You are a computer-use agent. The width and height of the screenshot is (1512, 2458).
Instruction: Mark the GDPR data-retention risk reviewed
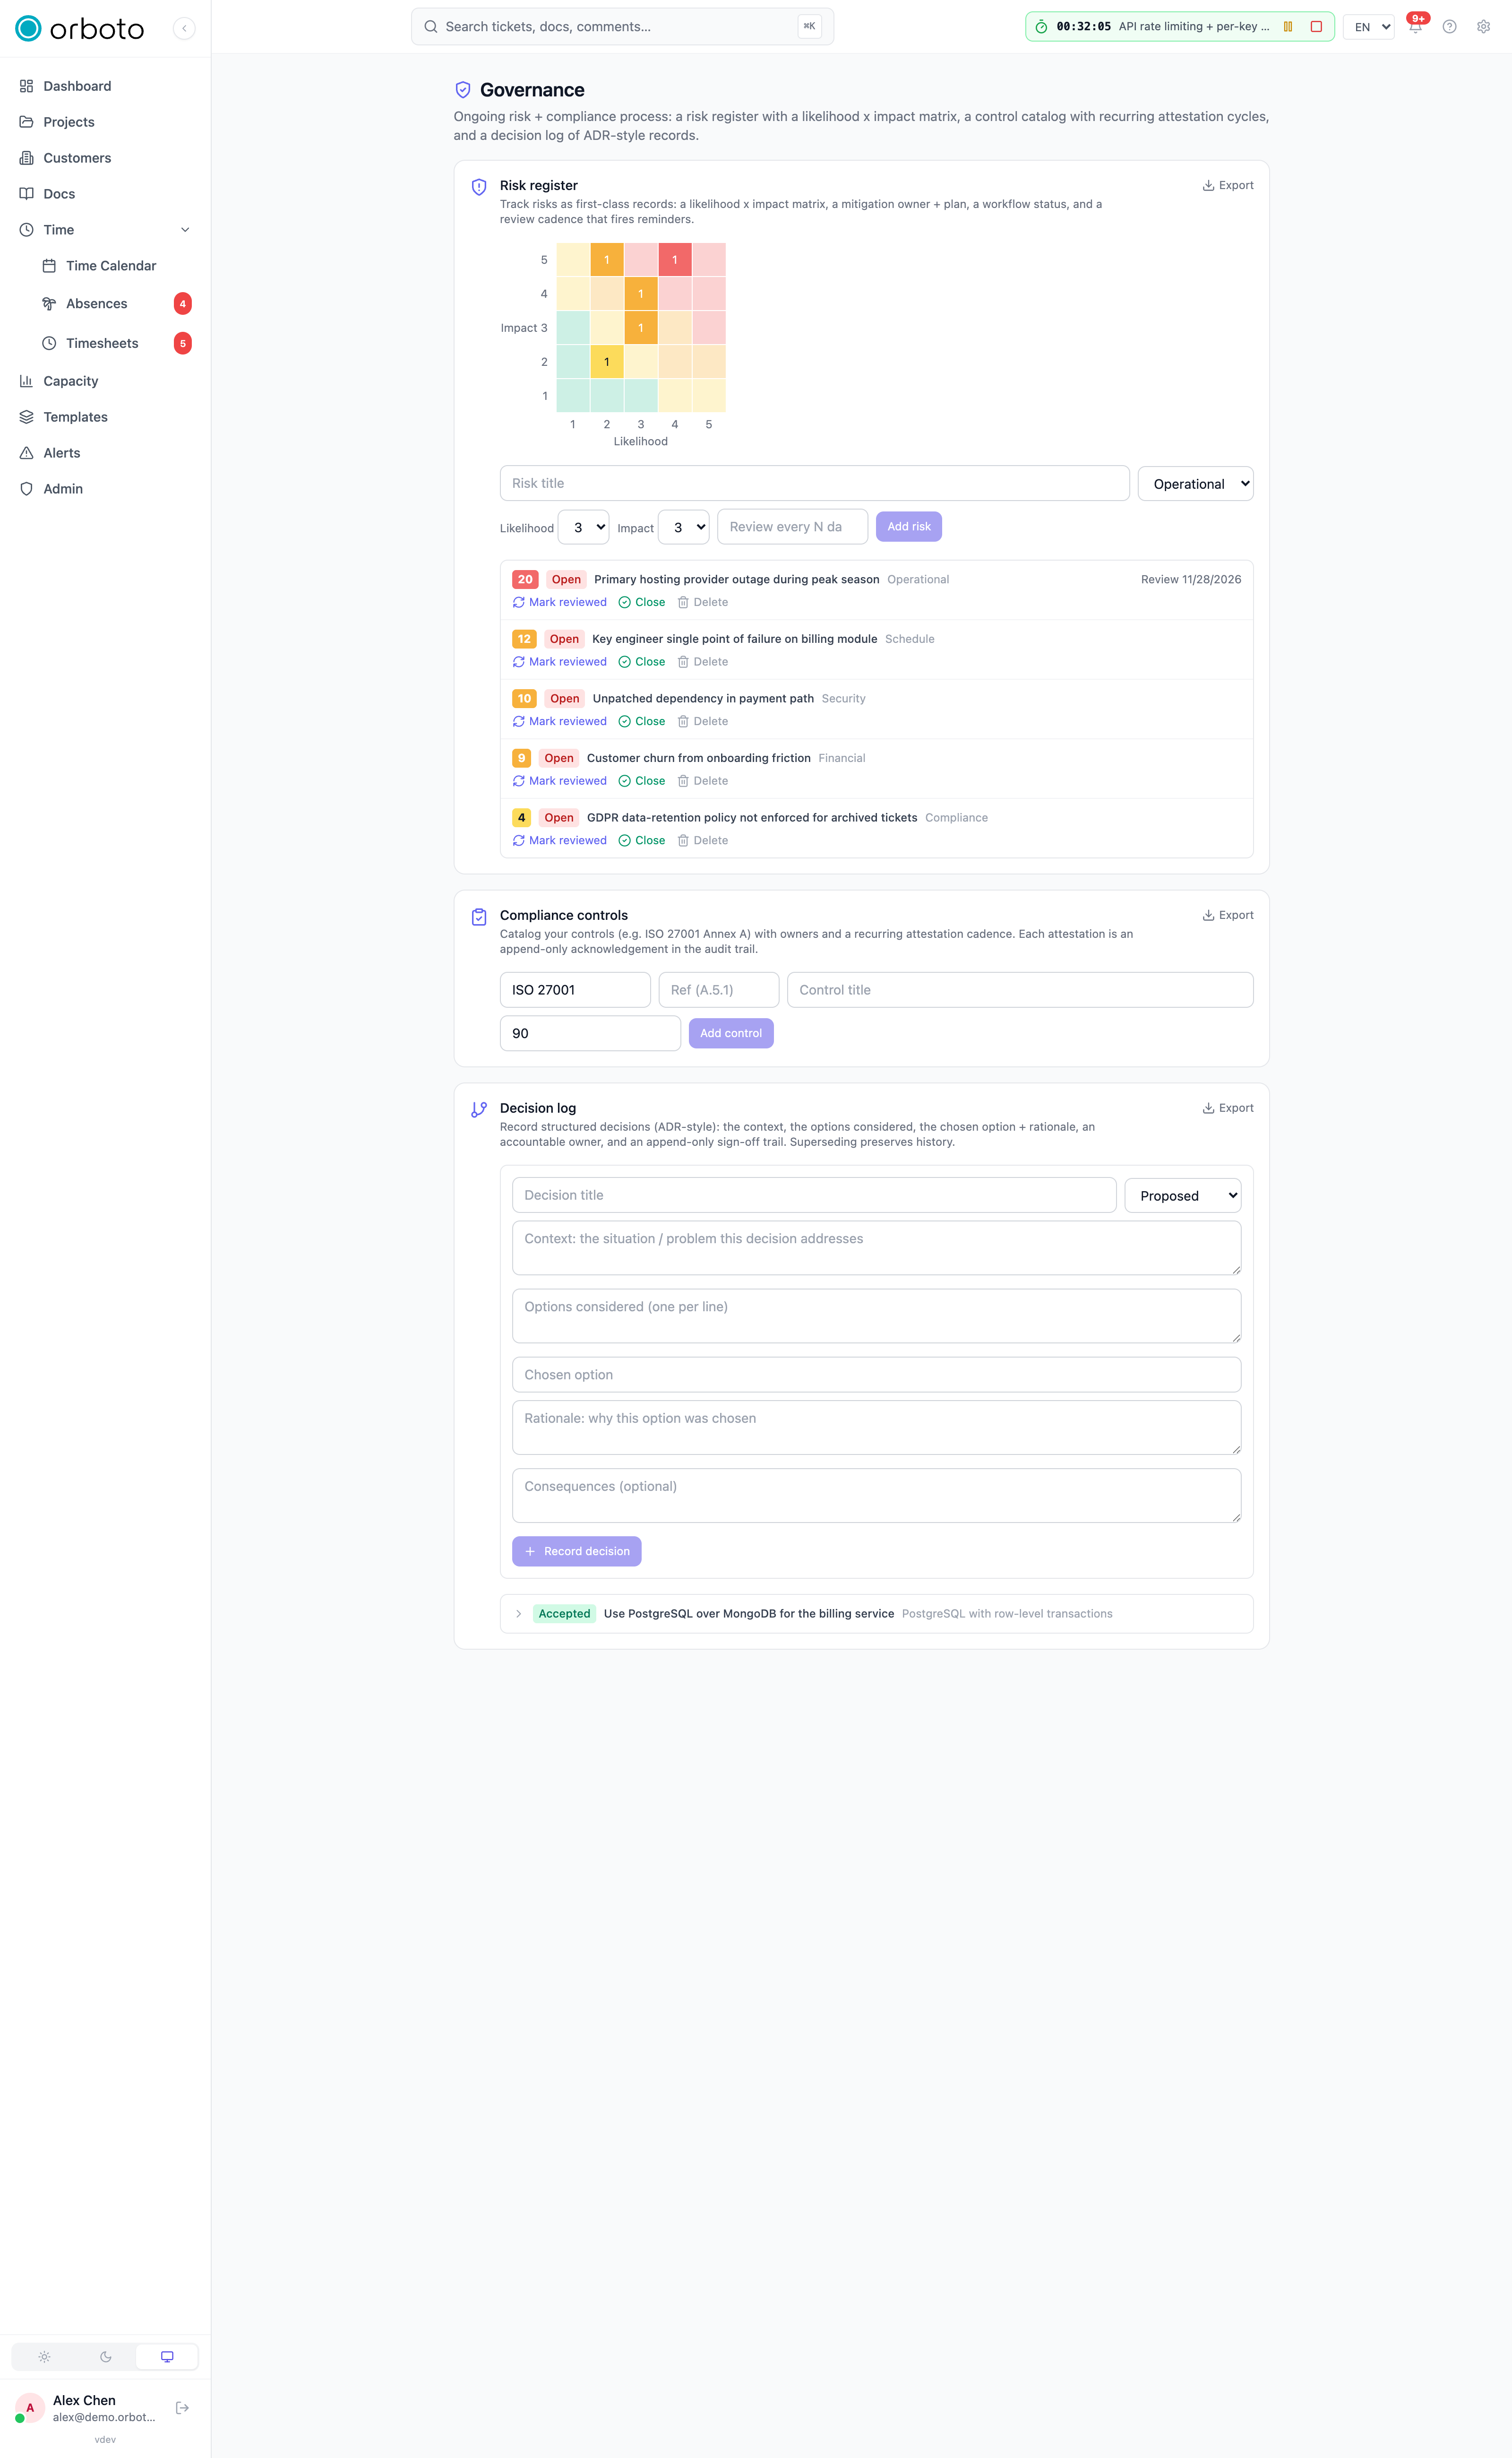pyautogui.click(x=560, y=840)
